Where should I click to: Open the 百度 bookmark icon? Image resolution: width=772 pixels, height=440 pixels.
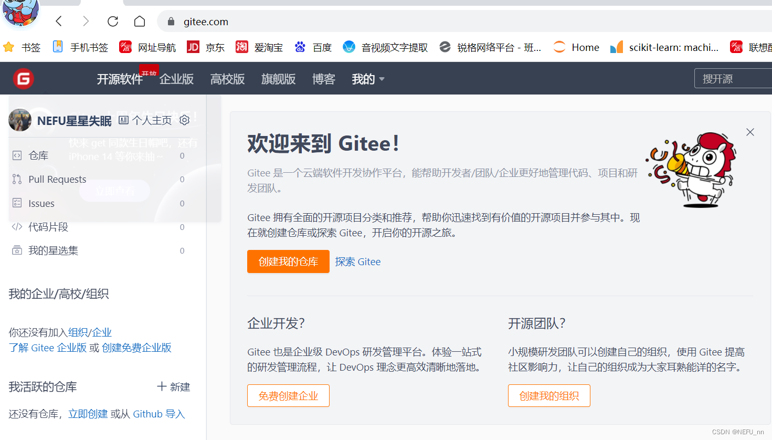click(300, 47)
